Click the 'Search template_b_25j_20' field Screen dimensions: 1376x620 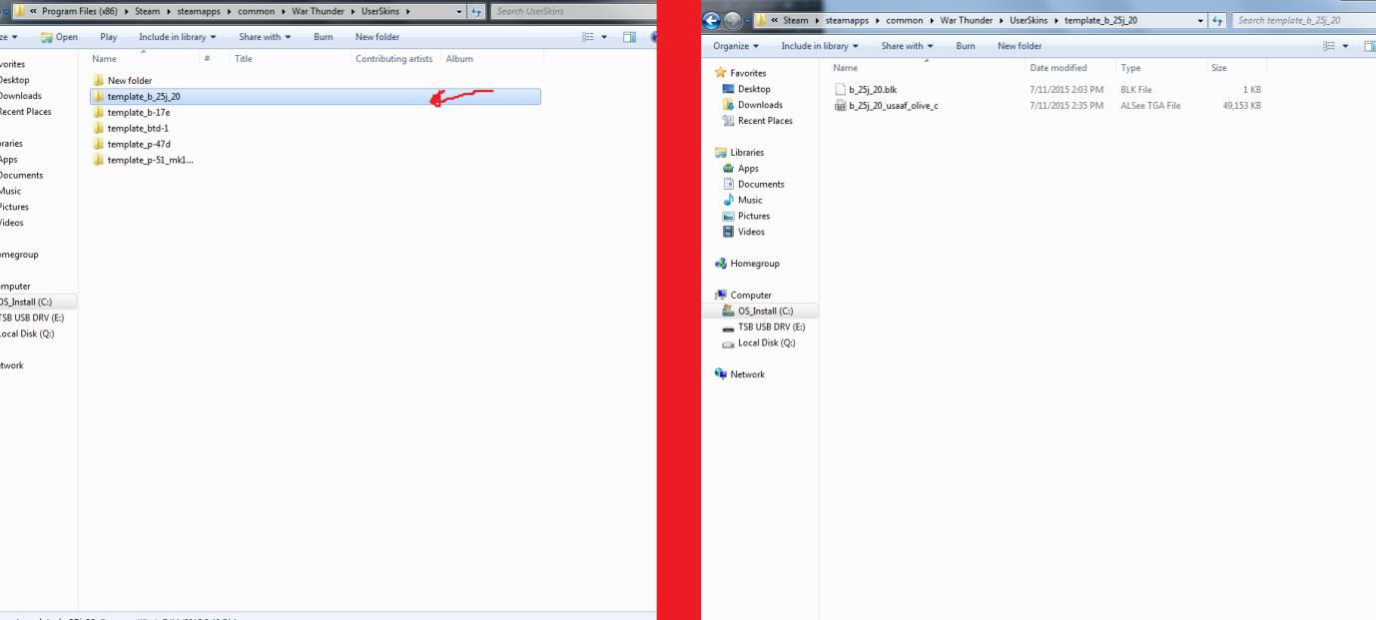pos(1303,20)
